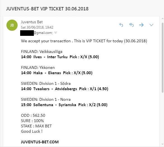The height and width of the screenshot is (147, 164).
Task: Click the Forward arrow icon
Action: coord(141,25)
